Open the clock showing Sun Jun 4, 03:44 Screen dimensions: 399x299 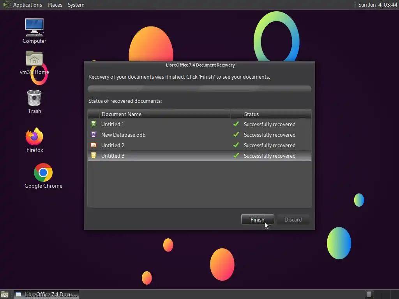point(378,5)
